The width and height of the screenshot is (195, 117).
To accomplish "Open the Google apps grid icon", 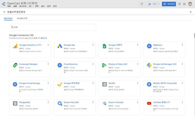I will pos(184,4).
